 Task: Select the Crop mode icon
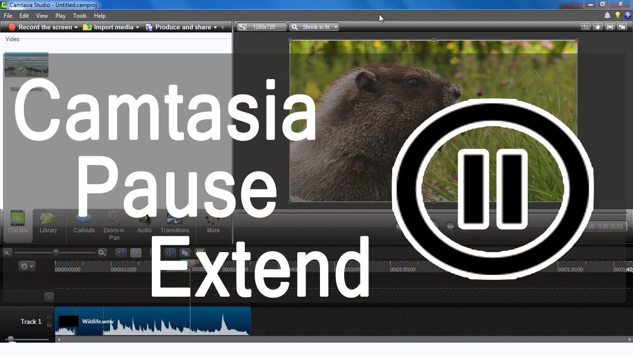pyautogui.click(x=586, y=27)
